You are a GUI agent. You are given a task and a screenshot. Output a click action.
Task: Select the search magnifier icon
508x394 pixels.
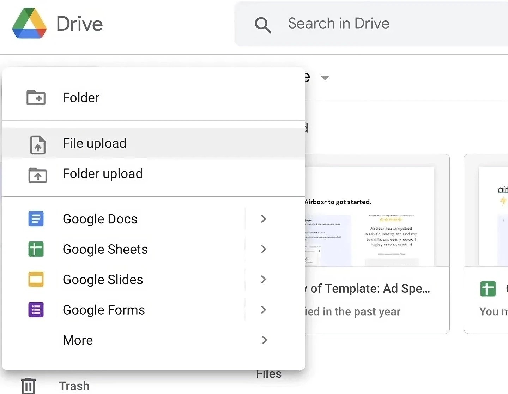[x=262, y=24]
